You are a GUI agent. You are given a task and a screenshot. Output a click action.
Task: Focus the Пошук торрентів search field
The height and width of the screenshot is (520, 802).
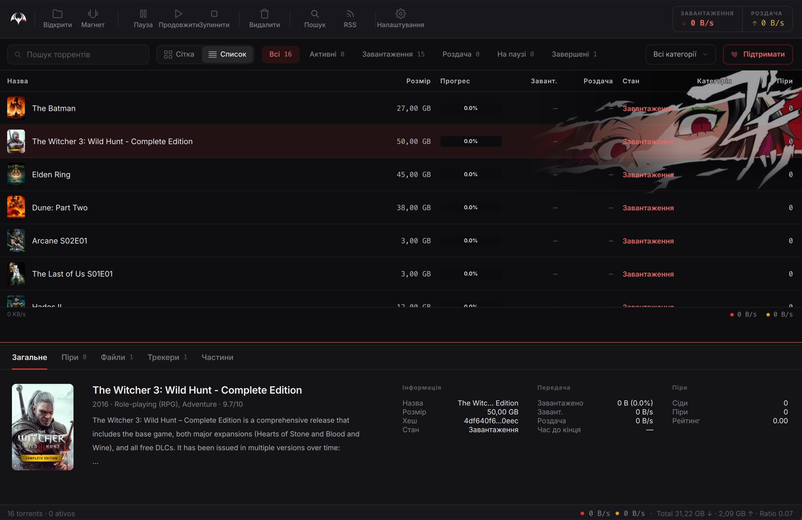78,54
